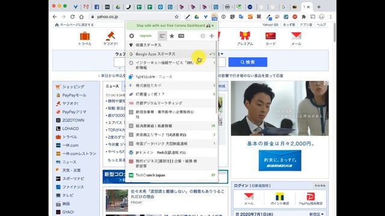Click the unread counter badge icon

(181, 36)
